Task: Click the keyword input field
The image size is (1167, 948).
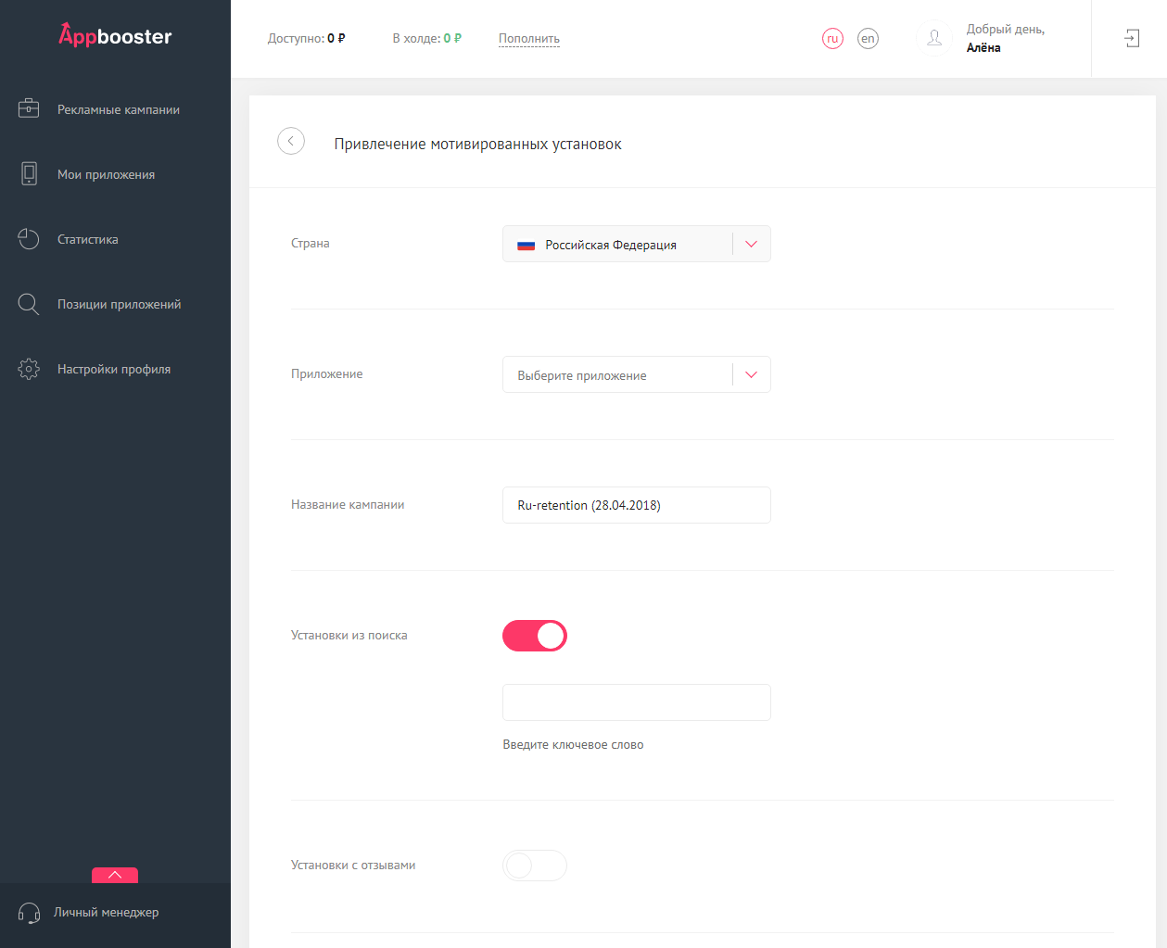Action: [x=636, y=702]
